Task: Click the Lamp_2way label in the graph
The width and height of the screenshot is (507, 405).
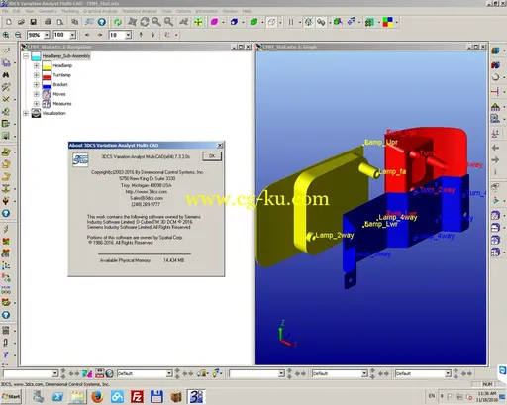Action: (x=335, y=235)
